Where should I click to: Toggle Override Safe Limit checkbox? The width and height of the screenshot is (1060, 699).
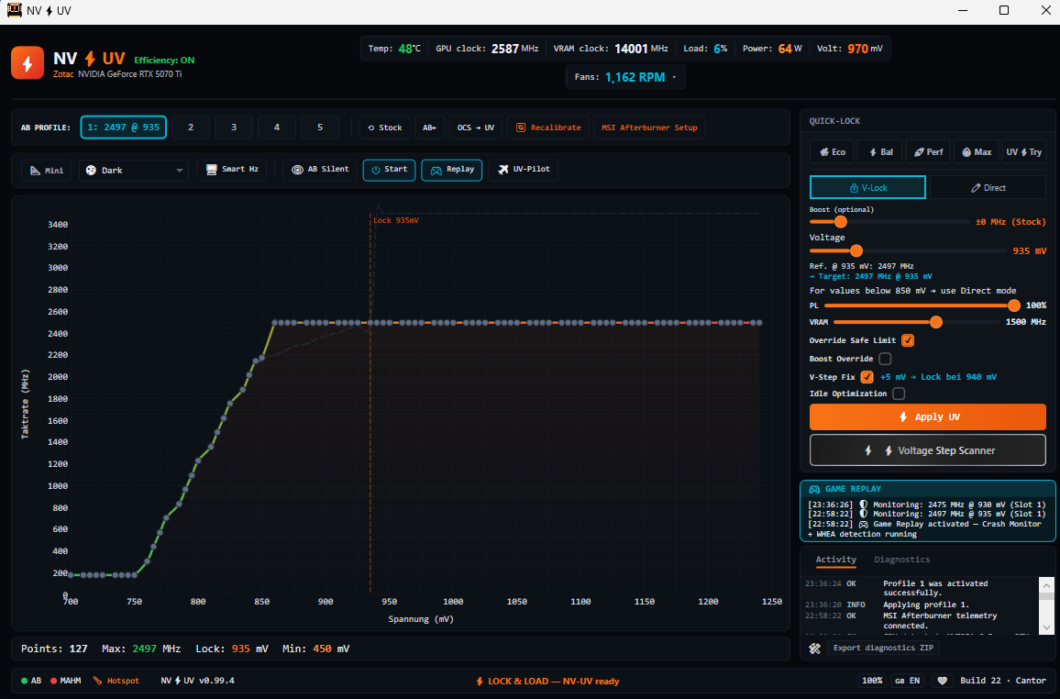pyautogui.click(x=908, y=340)
